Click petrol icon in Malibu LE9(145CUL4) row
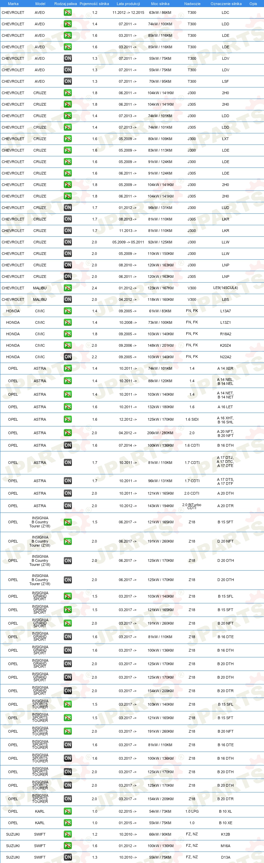This screenshot has width=264, height=863. coord(68,288)
